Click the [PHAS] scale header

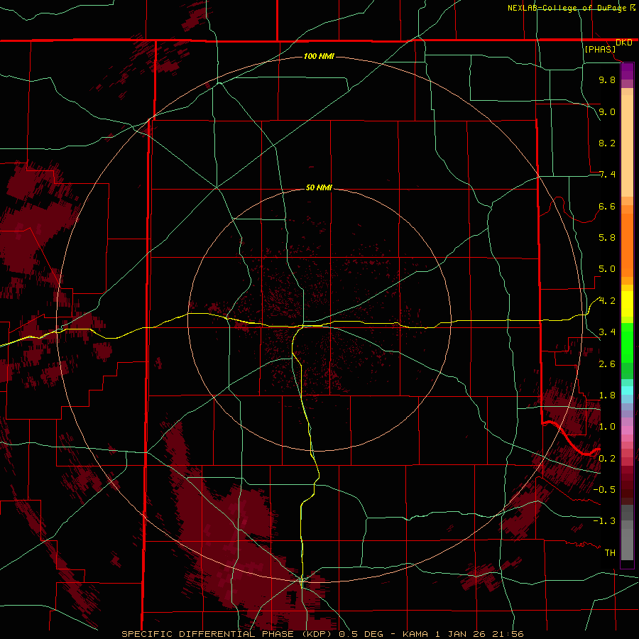(600, 49)
